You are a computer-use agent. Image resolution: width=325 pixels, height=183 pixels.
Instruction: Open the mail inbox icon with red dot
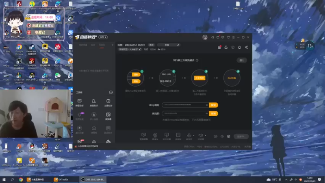click(218, 37)
